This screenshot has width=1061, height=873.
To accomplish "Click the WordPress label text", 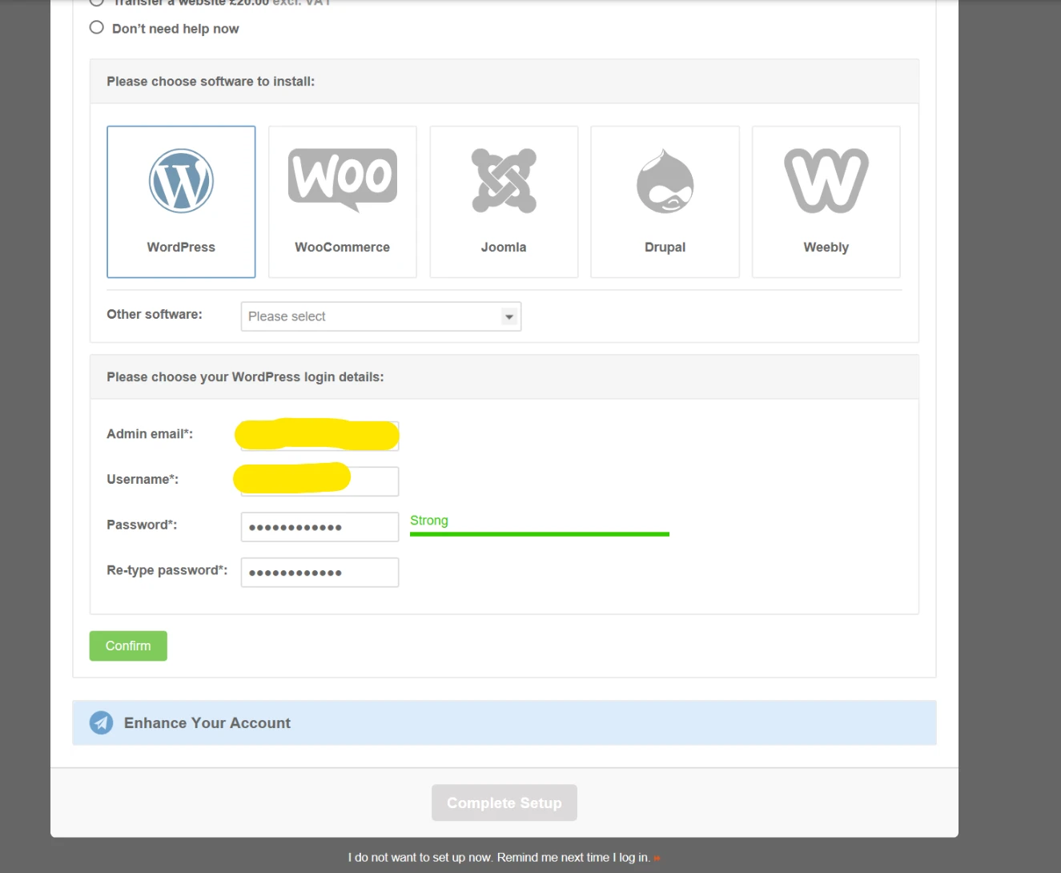I will pos(181,247).
